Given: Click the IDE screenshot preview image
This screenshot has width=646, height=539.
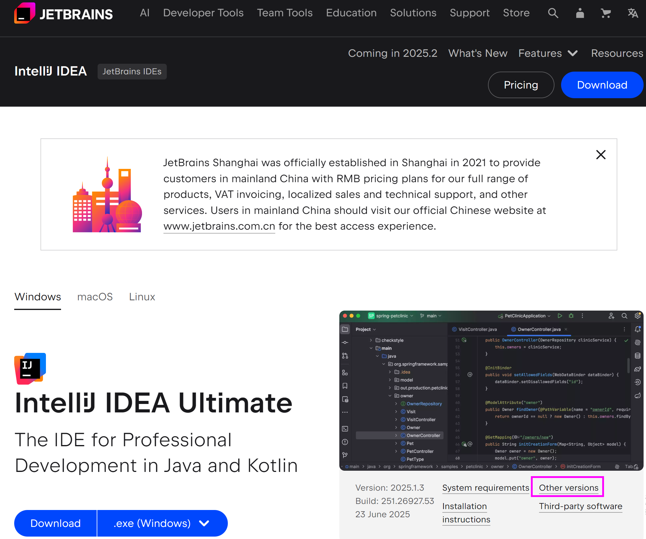Looking at the screenshot, I should pos(491,390).
